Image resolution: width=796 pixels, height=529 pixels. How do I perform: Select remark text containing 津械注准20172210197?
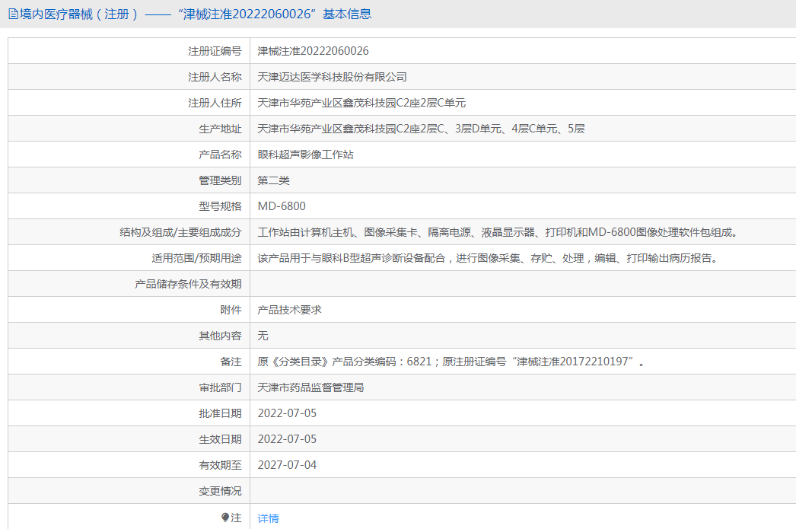(x=451, y=362)
